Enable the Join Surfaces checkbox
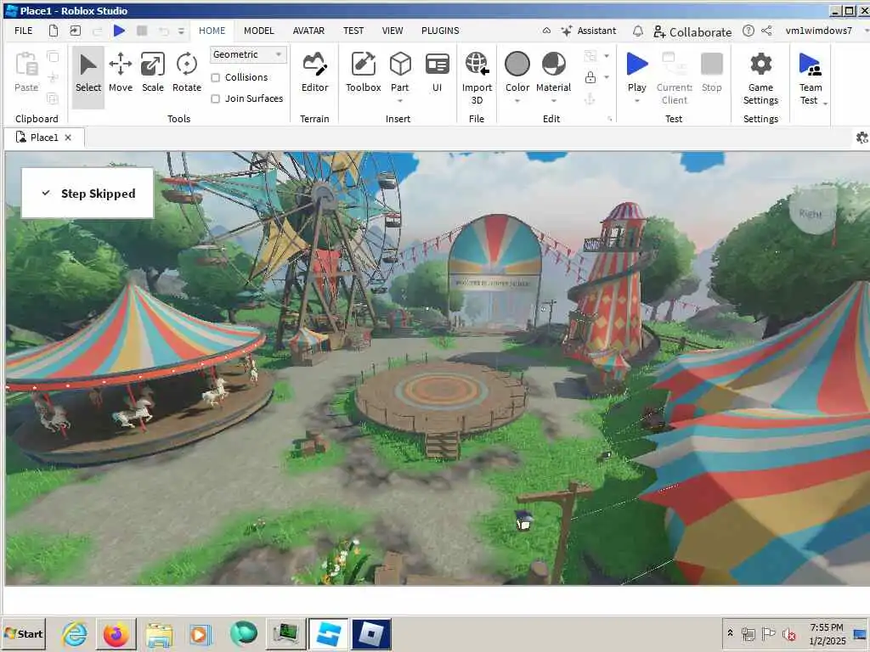This screenshot has width=870, height=652. [x=215, y=98]
